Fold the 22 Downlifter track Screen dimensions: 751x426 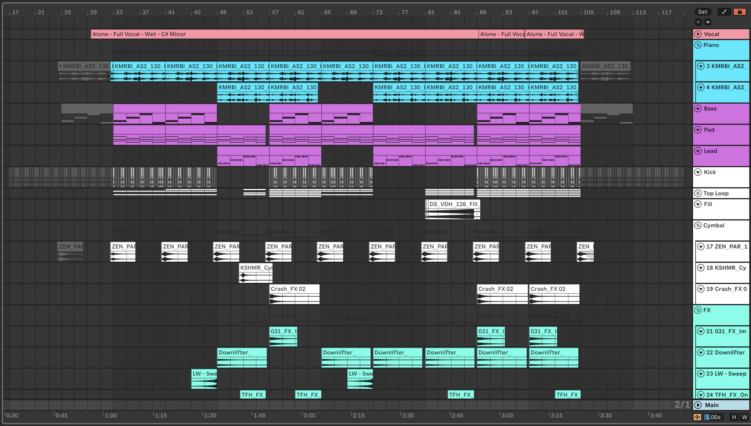tap(701, 352)
